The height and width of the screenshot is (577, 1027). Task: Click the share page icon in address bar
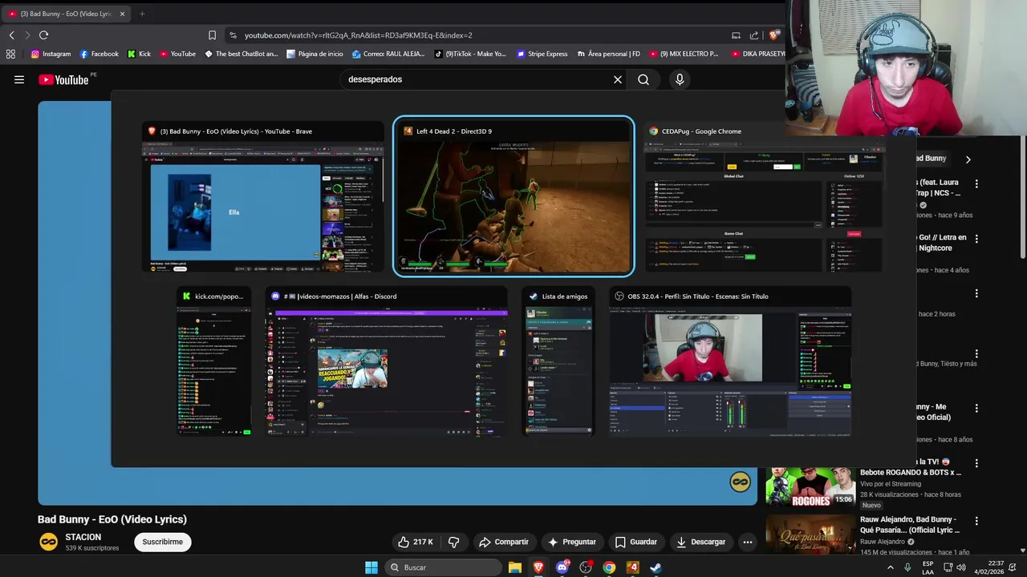click(754, 35)
